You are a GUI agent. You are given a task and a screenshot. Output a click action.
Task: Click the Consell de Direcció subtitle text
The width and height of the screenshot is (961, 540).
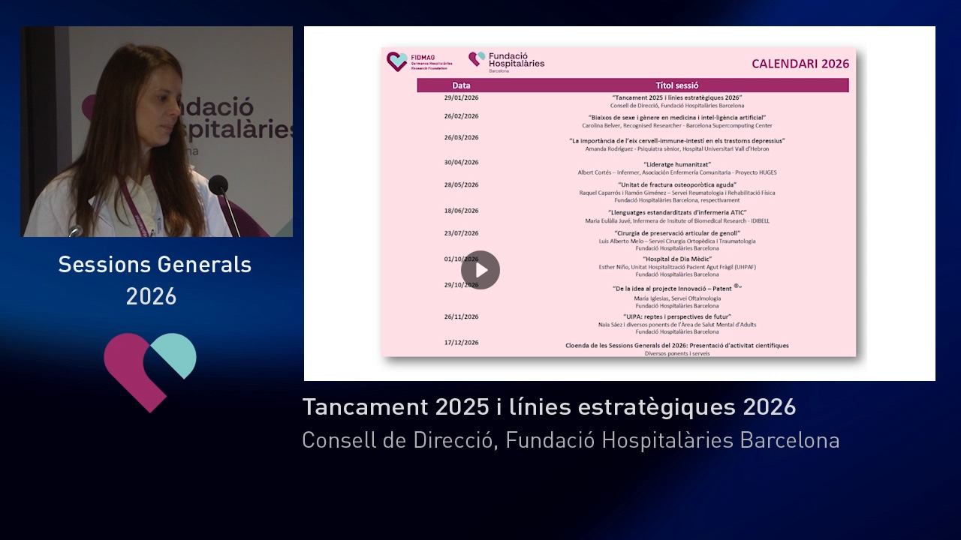(x=571, y=440)
